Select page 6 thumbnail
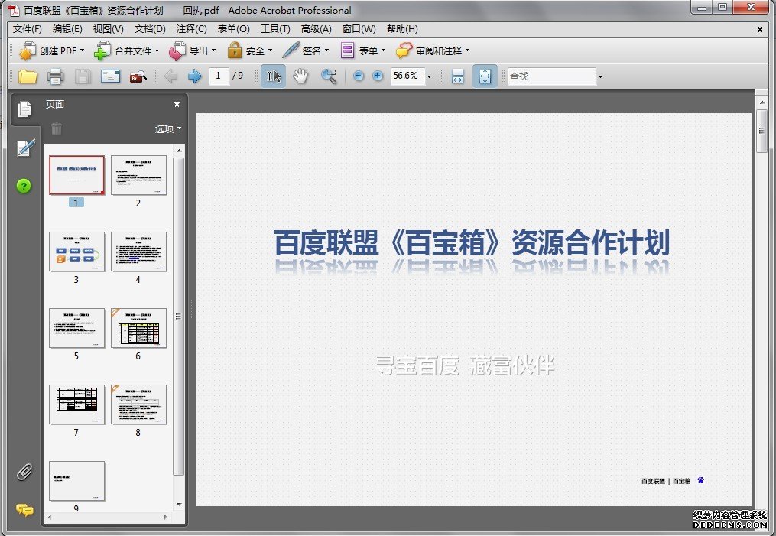 (x=138, y=327)
